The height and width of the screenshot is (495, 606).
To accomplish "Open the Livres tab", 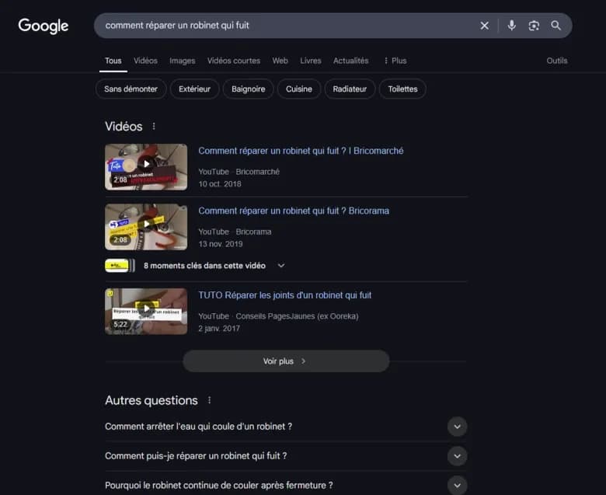I will click(311, 61).
